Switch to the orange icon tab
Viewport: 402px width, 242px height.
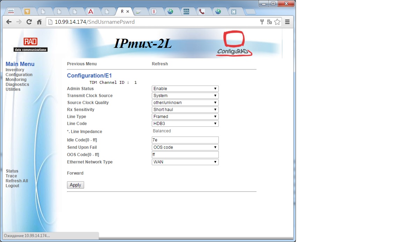(27, 12)
